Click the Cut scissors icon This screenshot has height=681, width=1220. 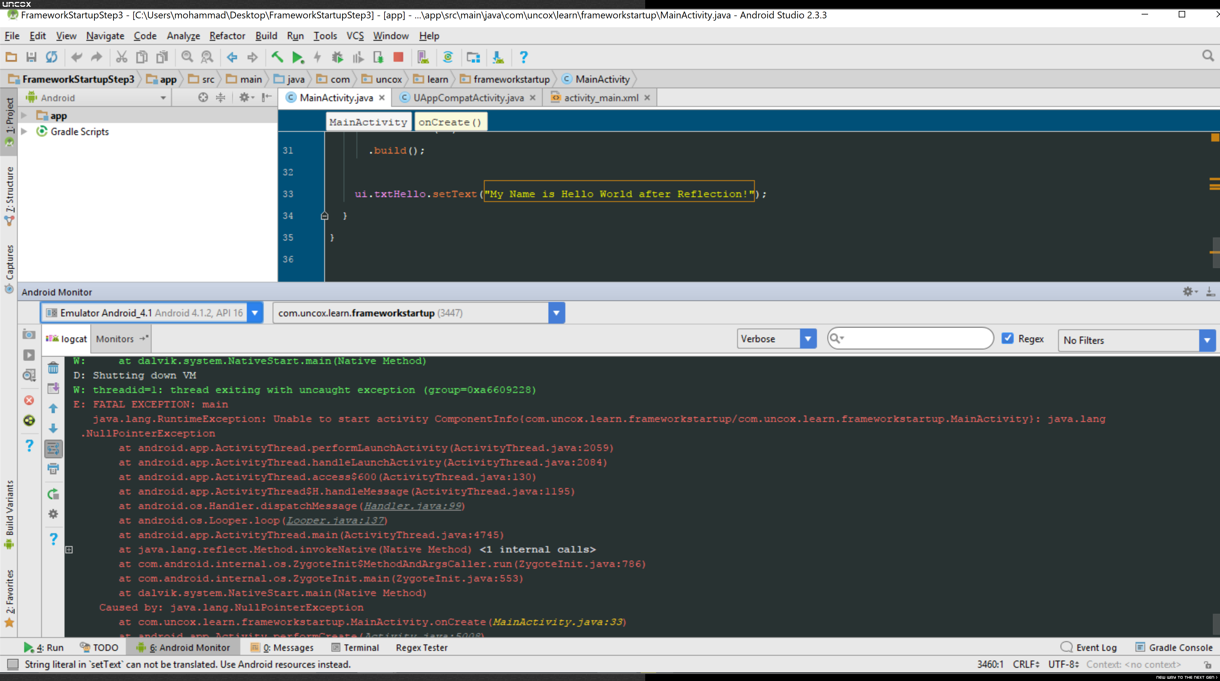(x=122, y=57)
